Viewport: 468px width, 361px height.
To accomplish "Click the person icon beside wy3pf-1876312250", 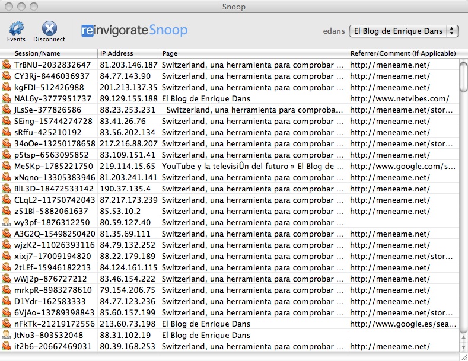I will pyautogui.click(x=7, y=222).
